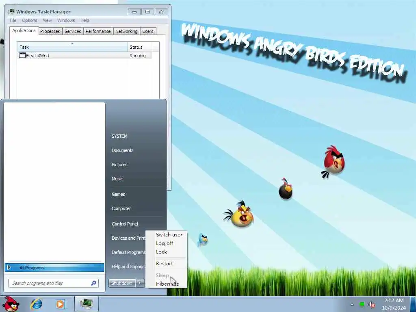Click the FirstUXWnd task window icon
The height and width of the screenshot is (312, 416).
[22, 55]
